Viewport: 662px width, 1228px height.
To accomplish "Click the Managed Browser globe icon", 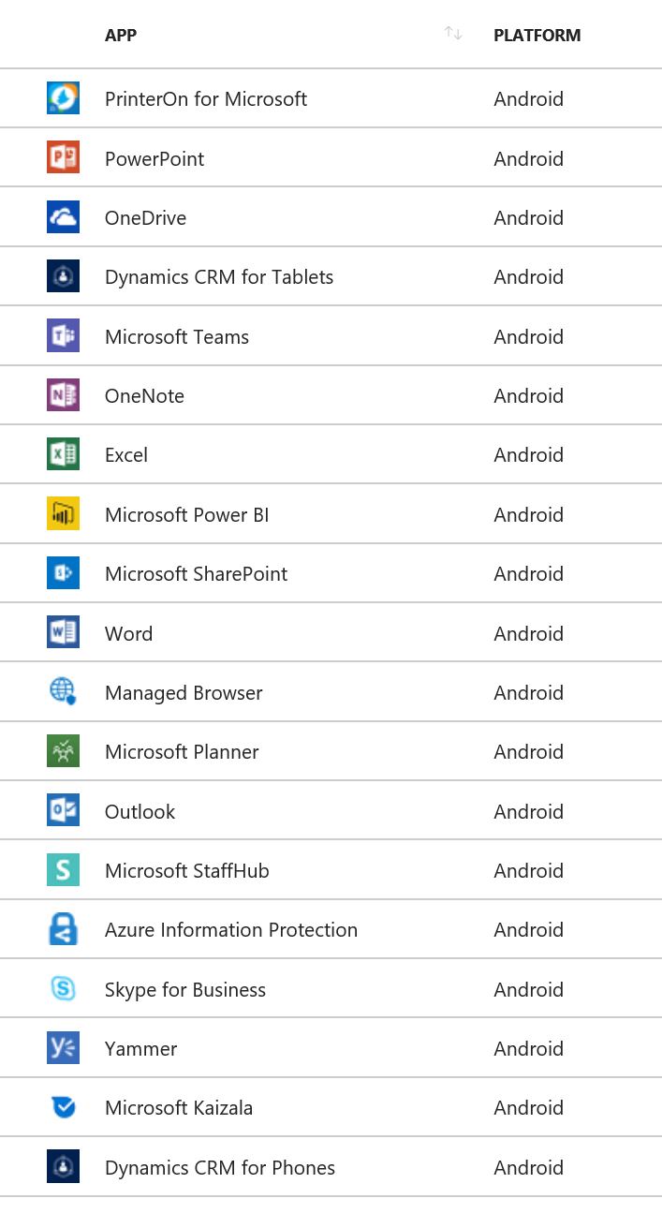I will point(63,691).
